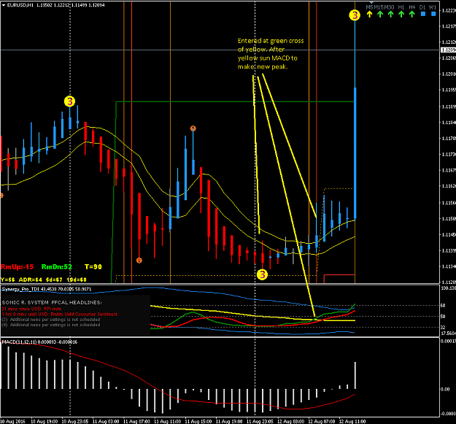Screen dimensions: 456x424
Task: Click the '10 Aug 2016' time axis label
Action: pyautogui.click(x=13, y=421)
